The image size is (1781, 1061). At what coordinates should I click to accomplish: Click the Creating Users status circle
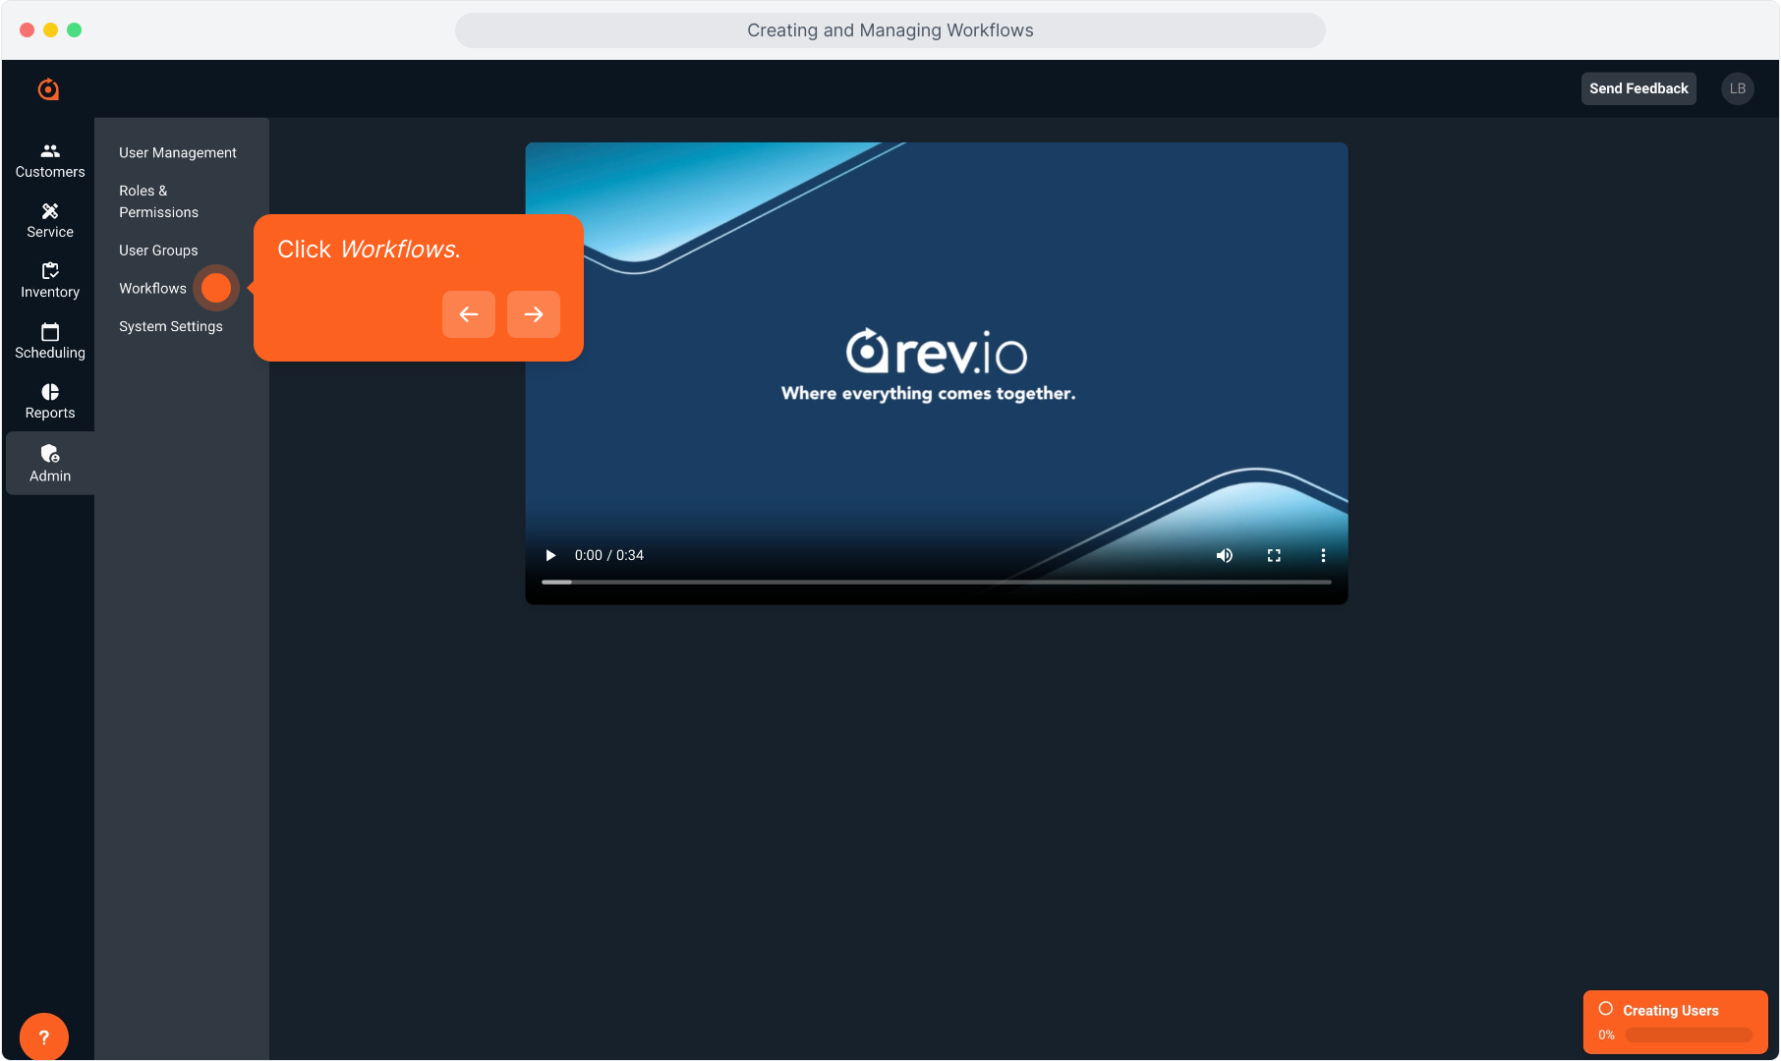(1606, 1009)
